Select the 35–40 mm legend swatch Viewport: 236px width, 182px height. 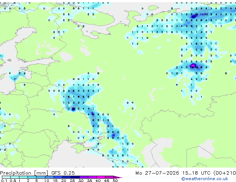pos(92,177)
